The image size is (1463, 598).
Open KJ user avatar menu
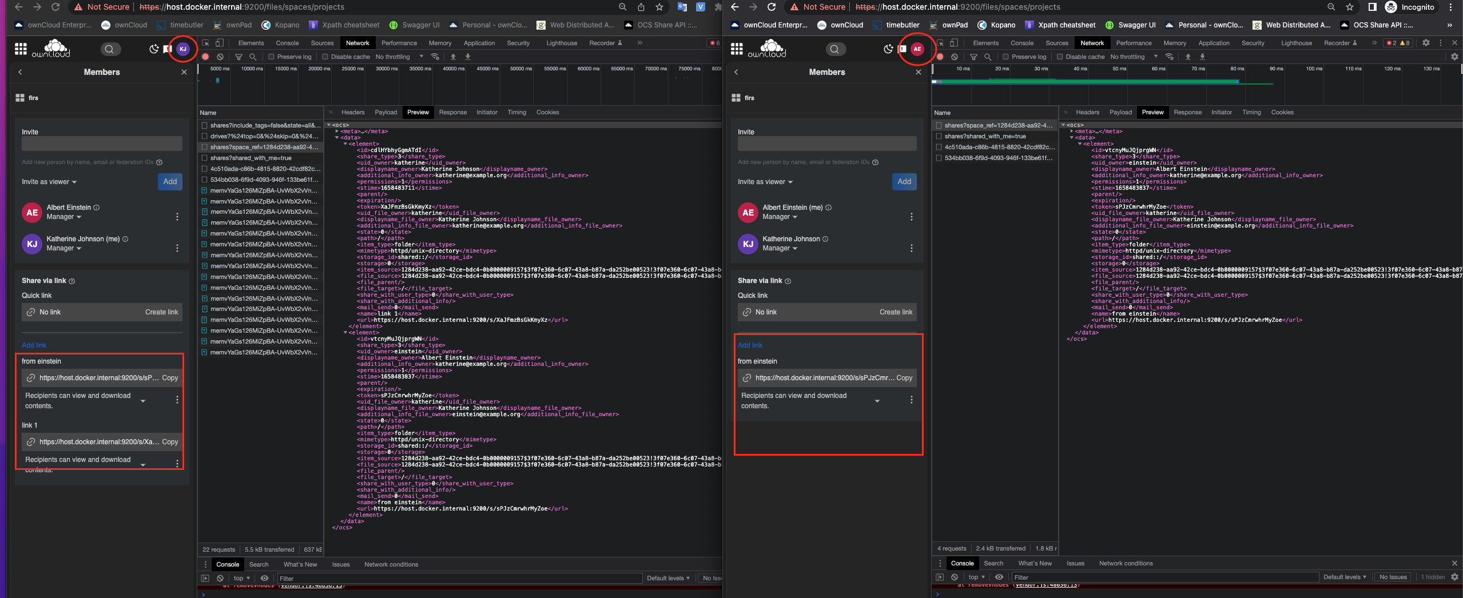pyautogui.click(x=183, y=49)
